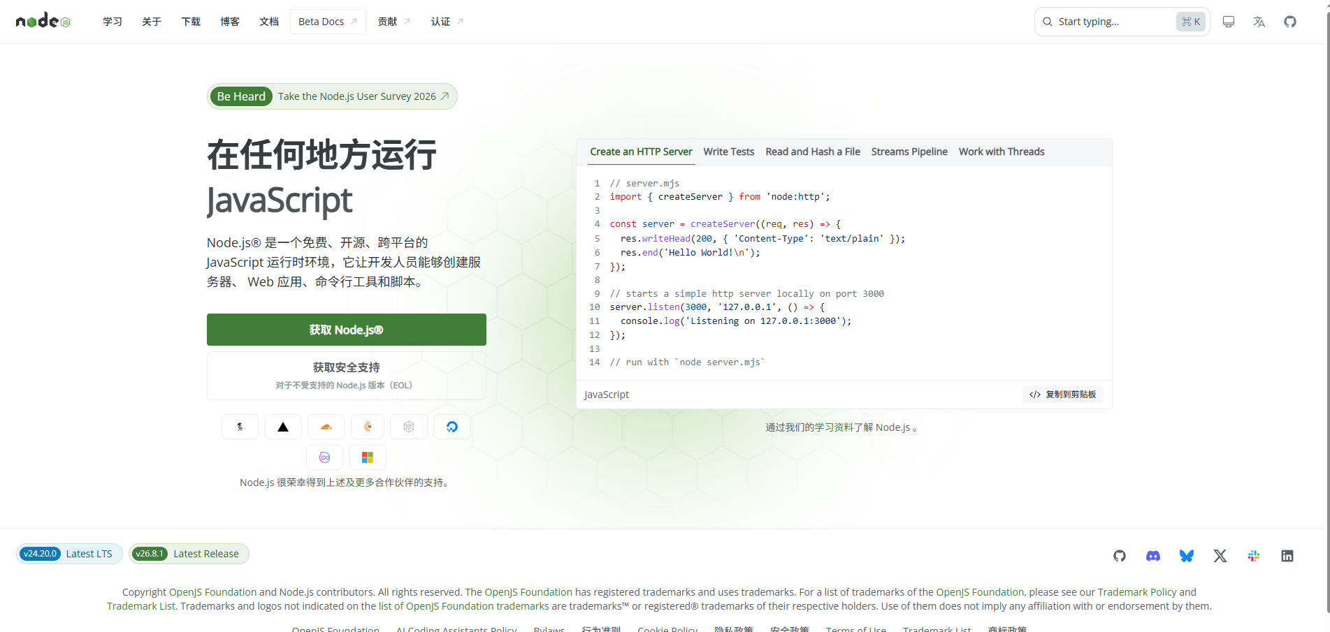Open the 贡献 nav link
Image resolution: width=1330 pixels, height=632 pixels.
click(394, 22)
